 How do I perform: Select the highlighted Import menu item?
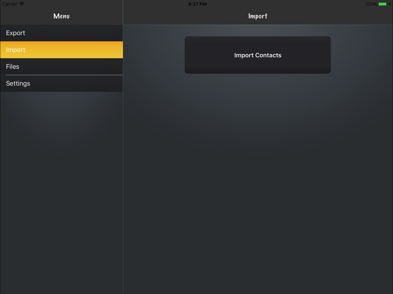coord(61,50)
